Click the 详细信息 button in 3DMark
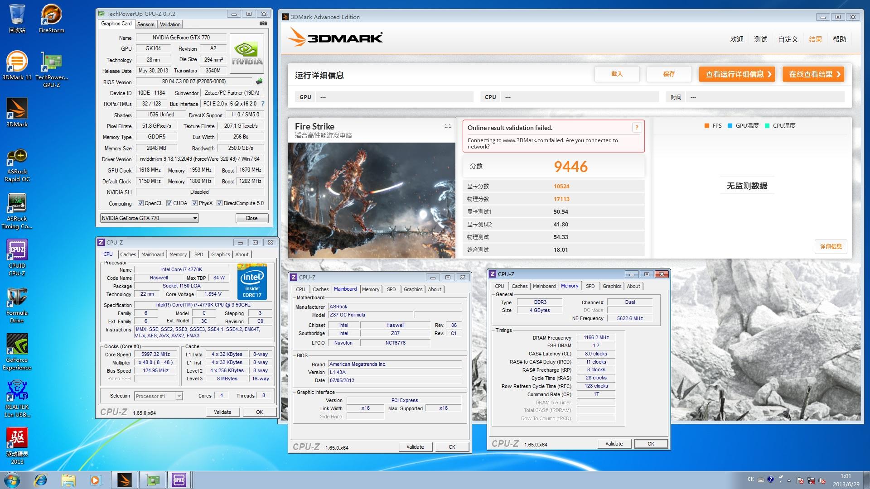 click(x=831, y=247)
